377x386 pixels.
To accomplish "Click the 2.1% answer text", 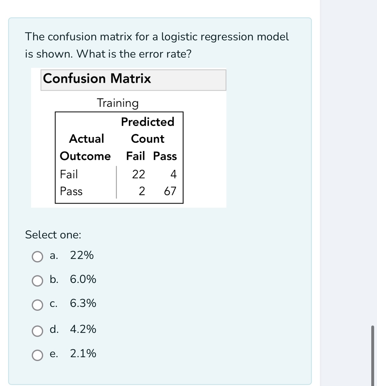I will (x=83, y=353).
